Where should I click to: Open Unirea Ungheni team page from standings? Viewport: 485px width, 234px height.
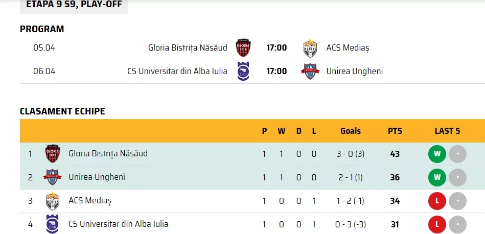click(x=97, y=177)
